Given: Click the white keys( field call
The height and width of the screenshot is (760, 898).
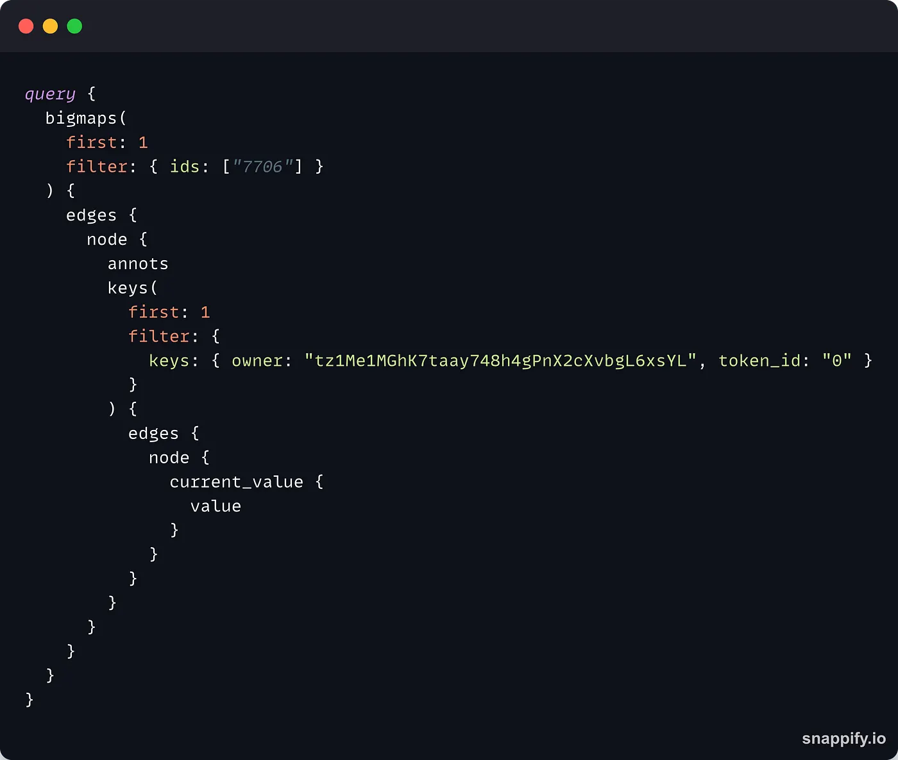Looking at the screenshot, I should coord(128,288).
